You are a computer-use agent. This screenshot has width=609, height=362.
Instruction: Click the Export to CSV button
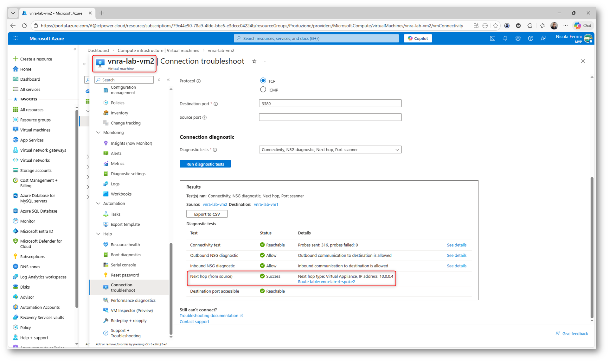(x=207, y=214)
